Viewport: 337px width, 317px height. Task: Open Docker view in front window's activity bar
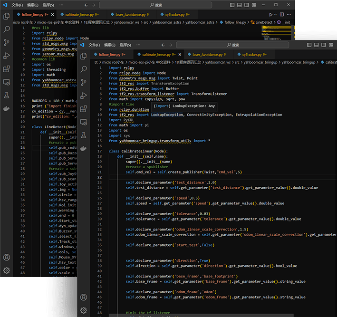point(84,149)
